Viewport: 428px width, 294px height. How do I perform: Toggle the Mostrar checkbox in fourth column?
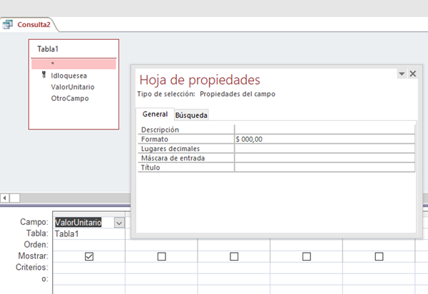point(307,256)
